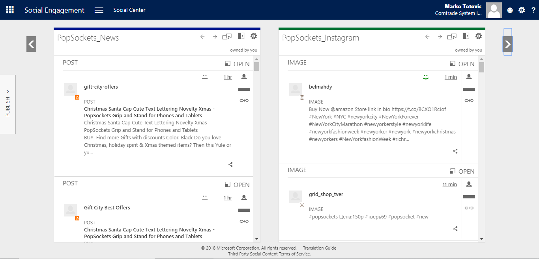
Task: Expand the PUBLISH side panel
Action: click(8, 104)
